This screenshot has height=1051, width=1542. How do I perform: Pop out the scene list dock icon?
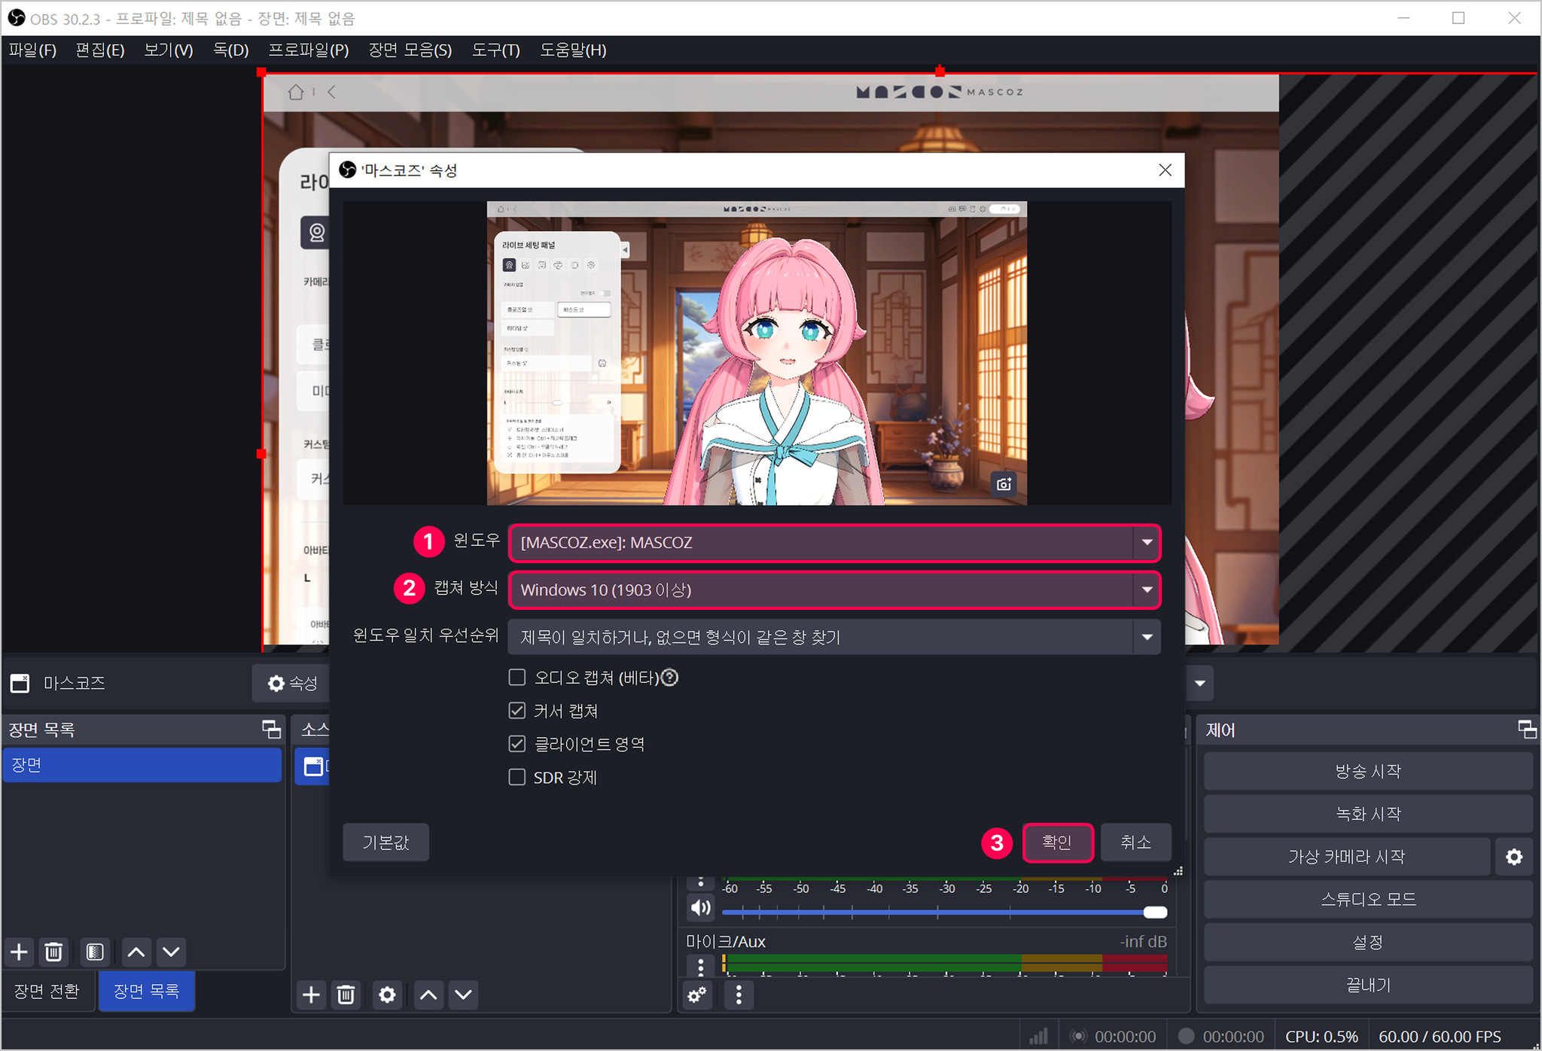(x=271, y=729)
